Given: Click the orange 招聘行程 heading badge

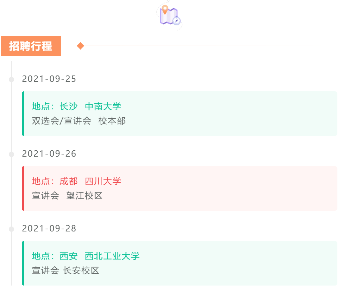Looking at the screenshot, I should coord(31,46).
